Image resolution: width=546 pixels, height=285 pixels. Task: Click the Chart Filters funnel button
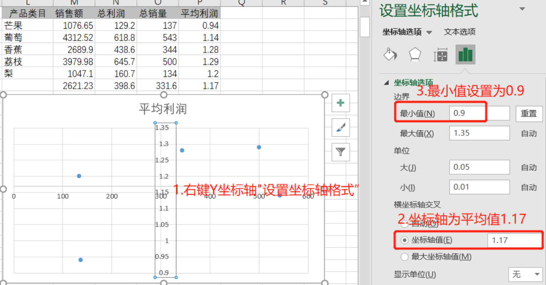pyautogui.click(x=340, y=152)
